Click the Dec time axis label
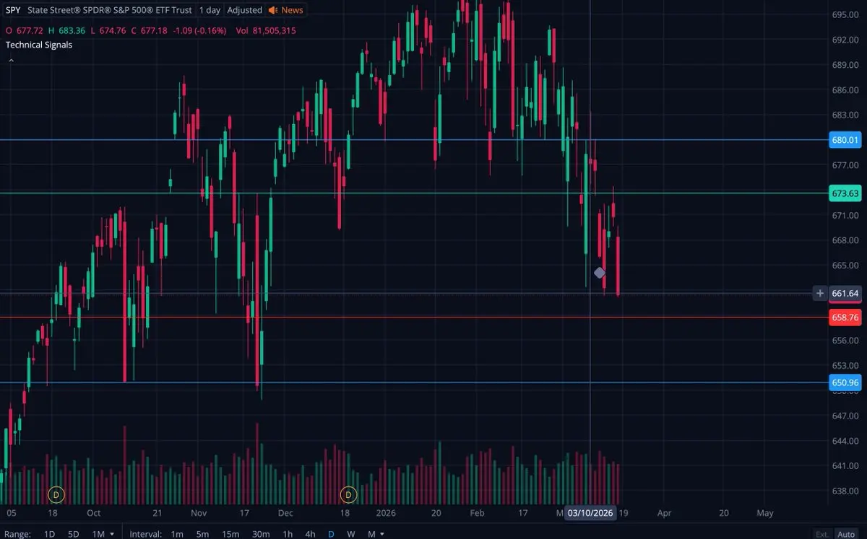This screenshot has height=539, width=867. pos(285,513)
